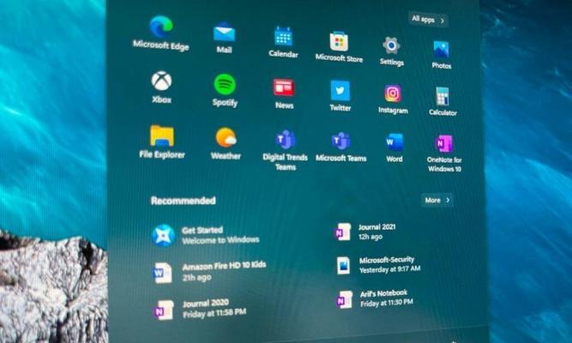Open "Welcome to Windows" entry
Viewport: 572px width, 343px height.
tap(220, 240)
